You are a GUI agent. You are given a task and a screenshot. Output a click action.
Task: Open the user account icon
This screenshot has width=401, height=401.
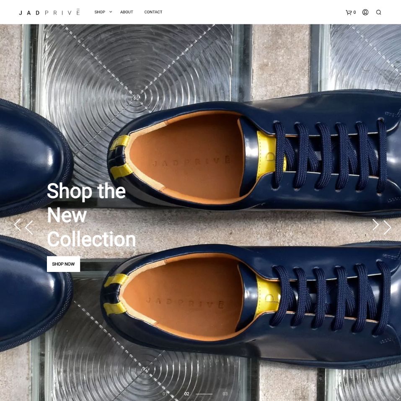pos(365,12)
